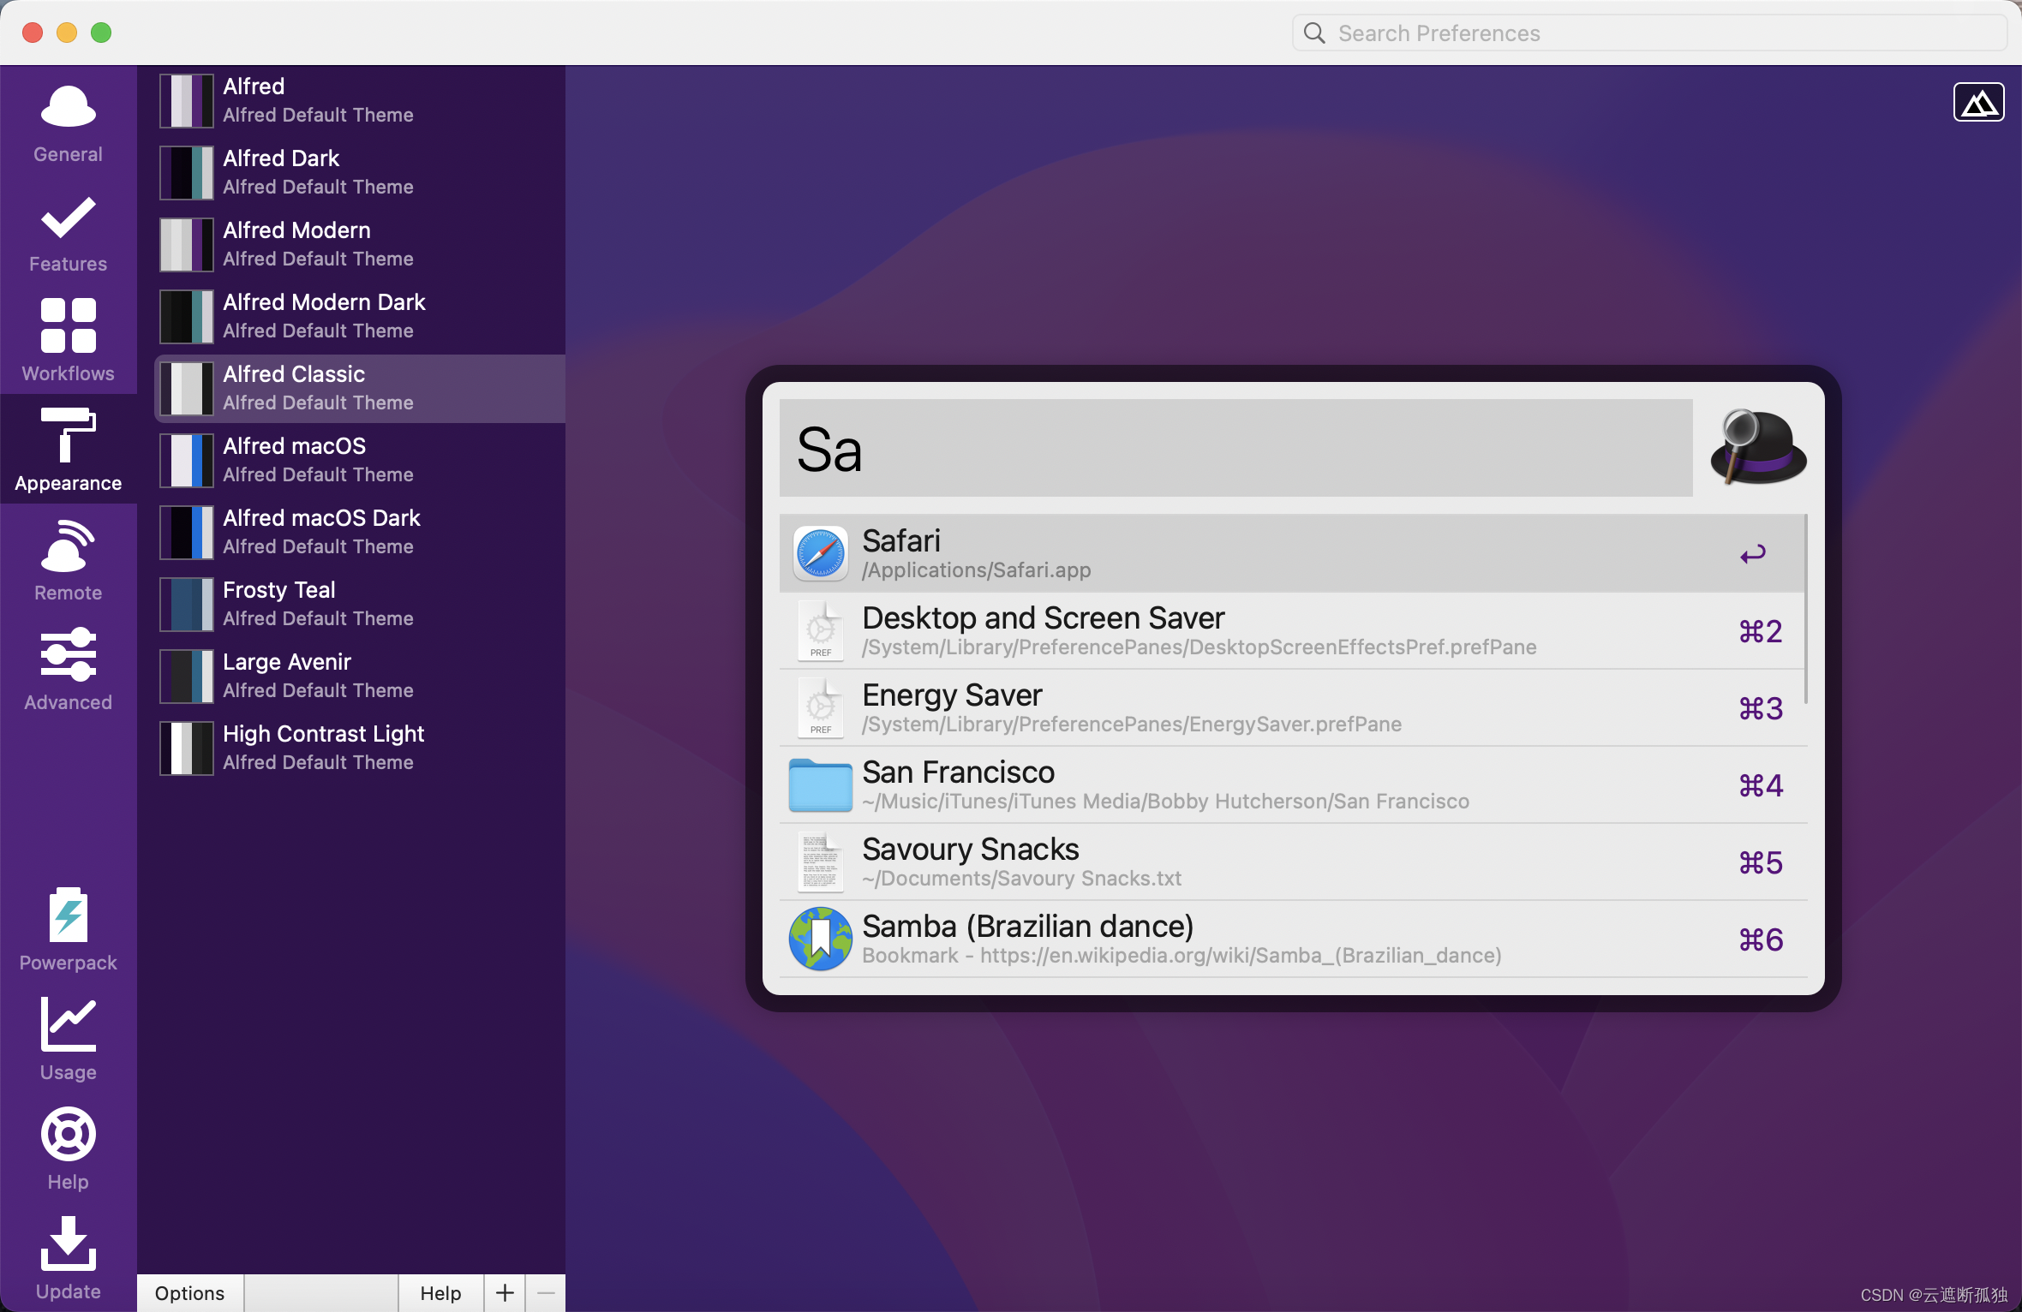This screenshot has height=1312, width=2022.
Task: Select the Alfred Classic theme
Action: pos(360,388)
